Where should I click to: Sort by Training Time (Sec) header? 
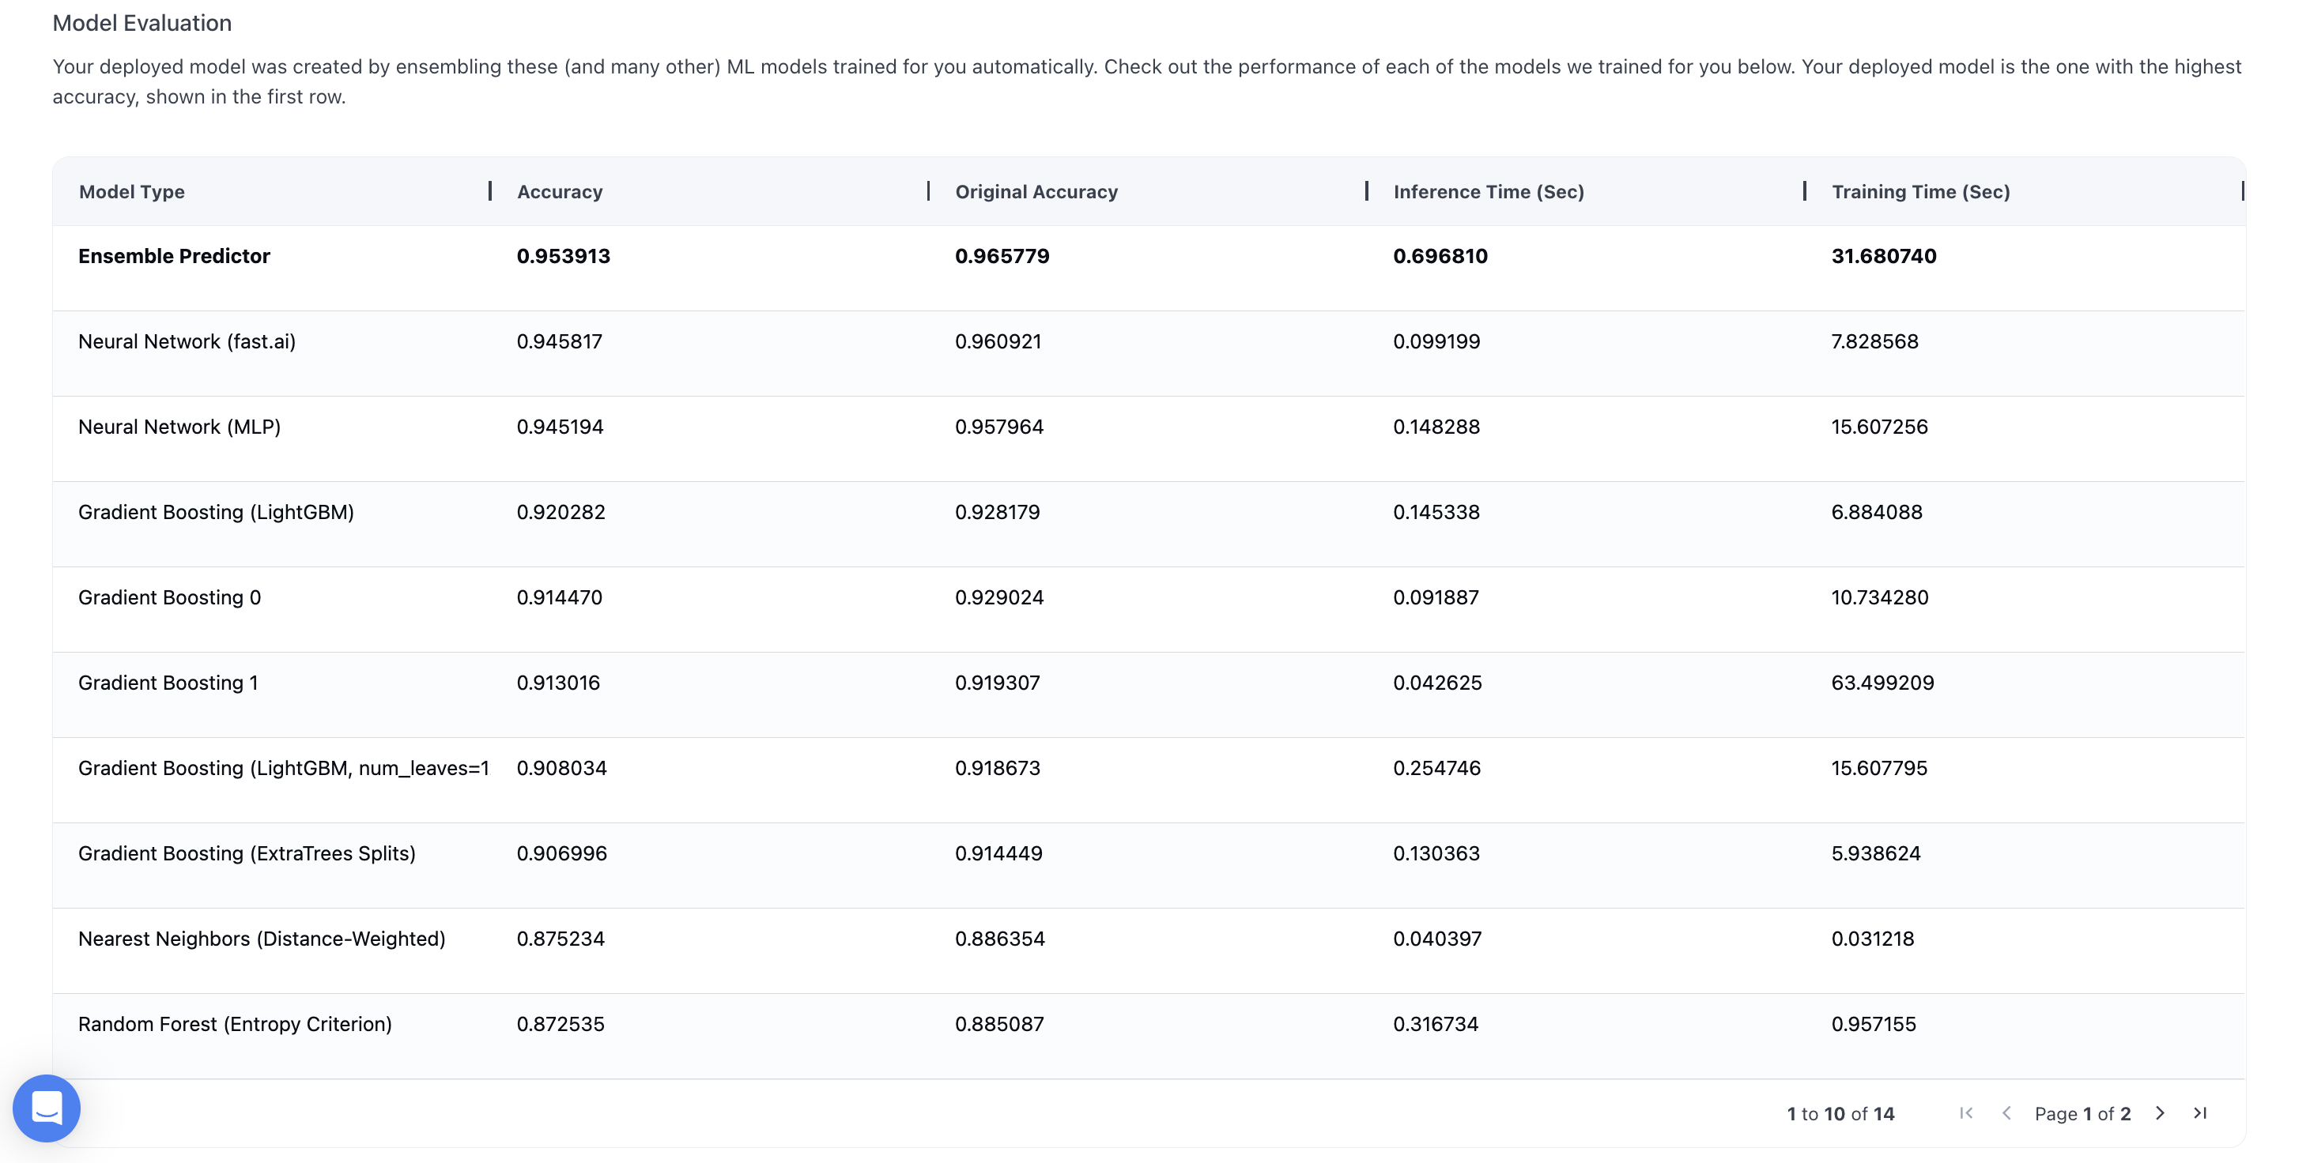pyautogui.click(x=1920, y=192)
